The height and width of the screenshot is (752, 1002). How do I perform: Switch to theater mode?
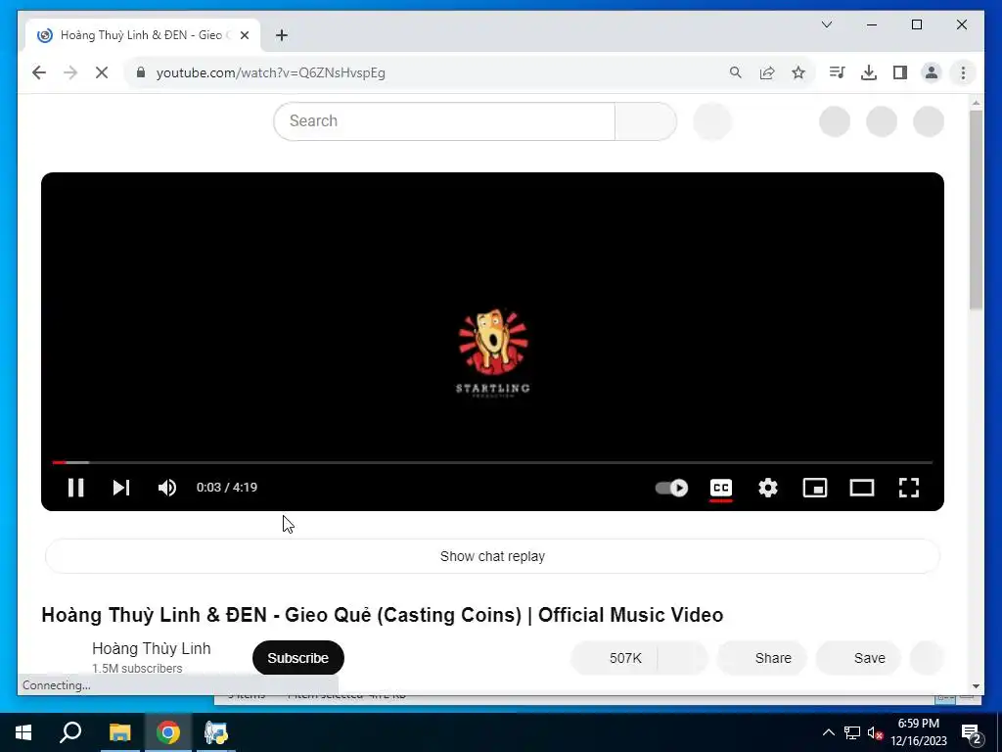(x=861, y=488)
